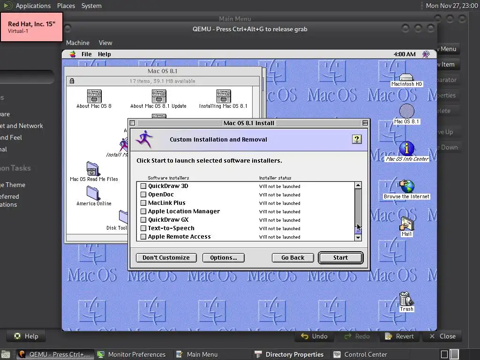Image resolution: width=480 pixels, height=360 pixels.
Task: Click the second workspace switcher square
Action: (454, 354)
